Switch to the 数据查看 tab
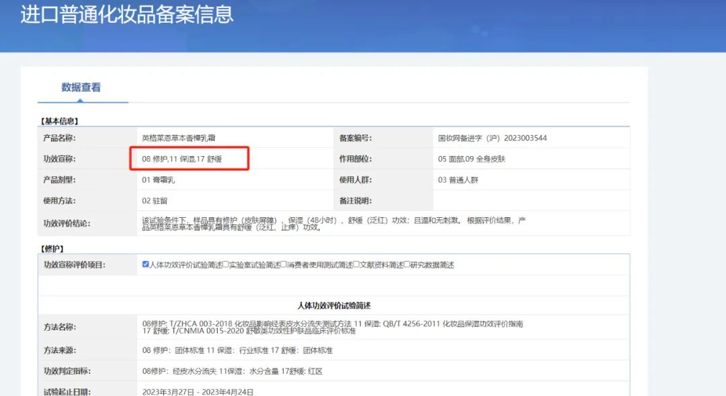 tap(82, 87)
